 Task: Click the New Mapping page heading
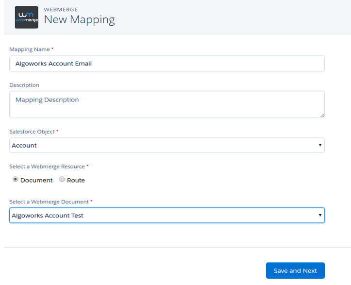pos(79,20)
